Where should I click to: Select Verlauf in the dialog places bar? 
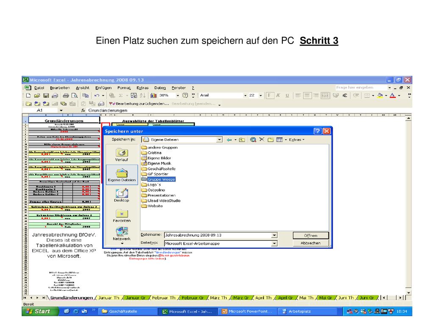click(x=122, y=155)
